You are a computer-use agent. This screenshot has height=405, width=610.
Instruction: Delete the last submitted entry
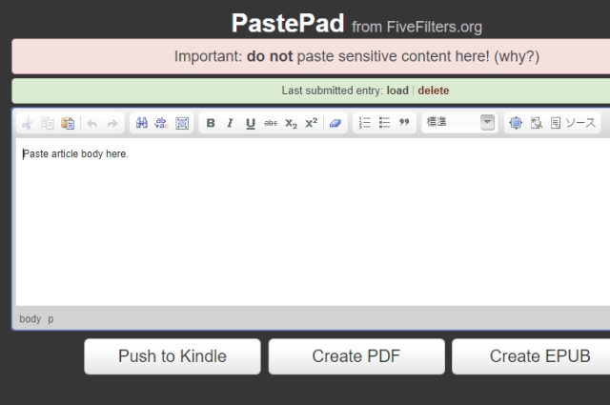tap(433, 91)
